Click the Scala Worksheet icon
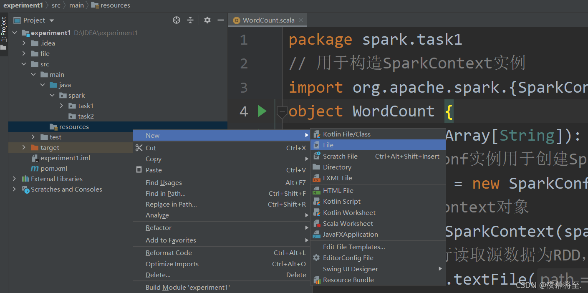 tap(317, 223)
